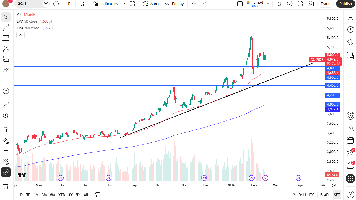This screenshot has height=200, width=356.
Task: Set range to YTD
Action: click(62, 195)
